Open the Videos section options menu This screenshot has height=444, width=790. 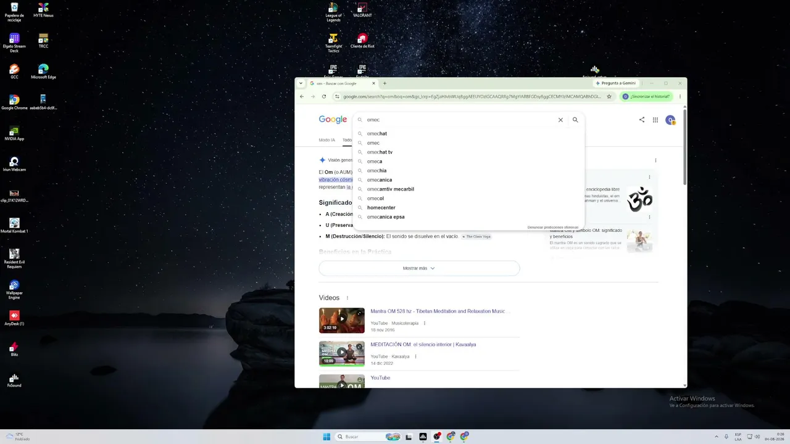point(347,298)
